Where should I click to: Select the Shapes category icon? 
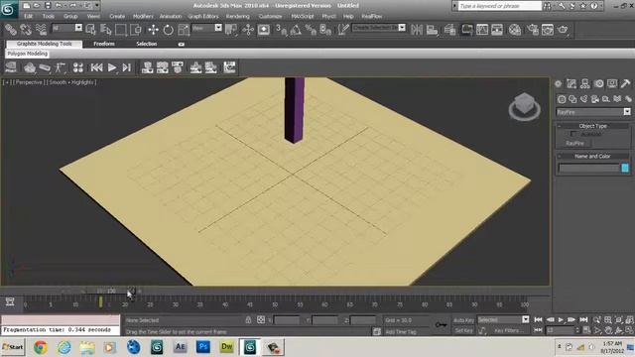click(572, 99)
